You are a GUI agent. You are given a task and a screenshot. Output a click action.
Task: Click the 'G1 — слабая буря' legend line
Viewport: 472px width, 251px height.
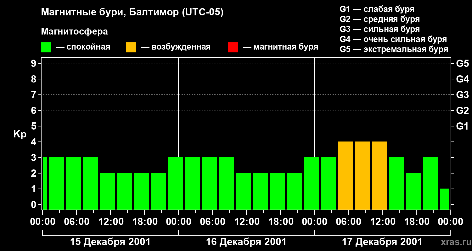tap(377, 9)
